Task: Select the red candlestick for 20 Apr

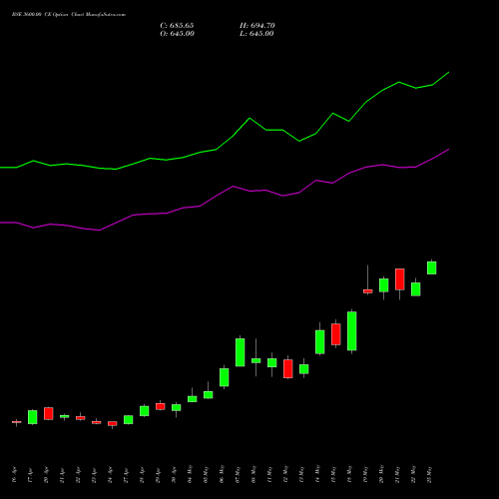Action: click(49, 413)
